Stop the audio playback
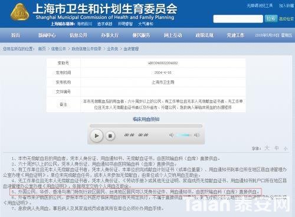Image resolution: width=295 pixels, height=217 pixels. coord(110,136)
